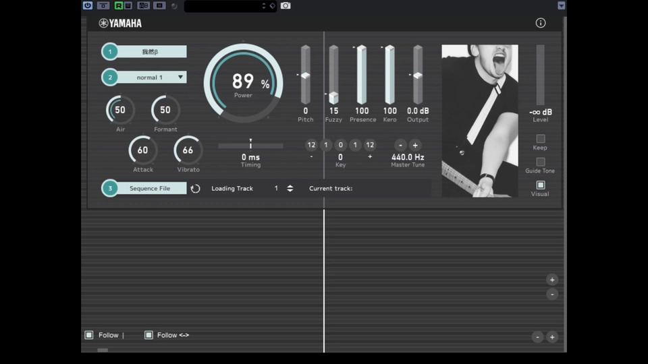Toggle Write automation (W) button
The image size is (648, 364).
click(x=128, y=5)
